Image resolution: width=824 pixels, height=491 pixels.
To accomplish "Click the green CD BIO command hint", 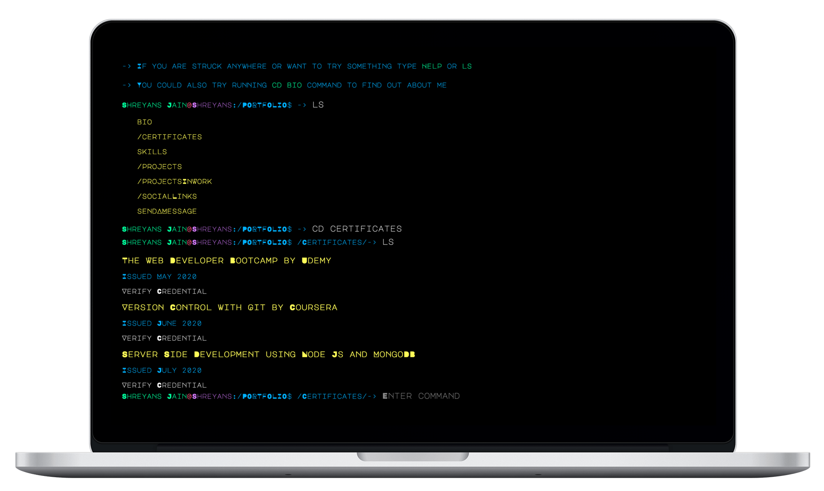I will click(x=286, y=85).
